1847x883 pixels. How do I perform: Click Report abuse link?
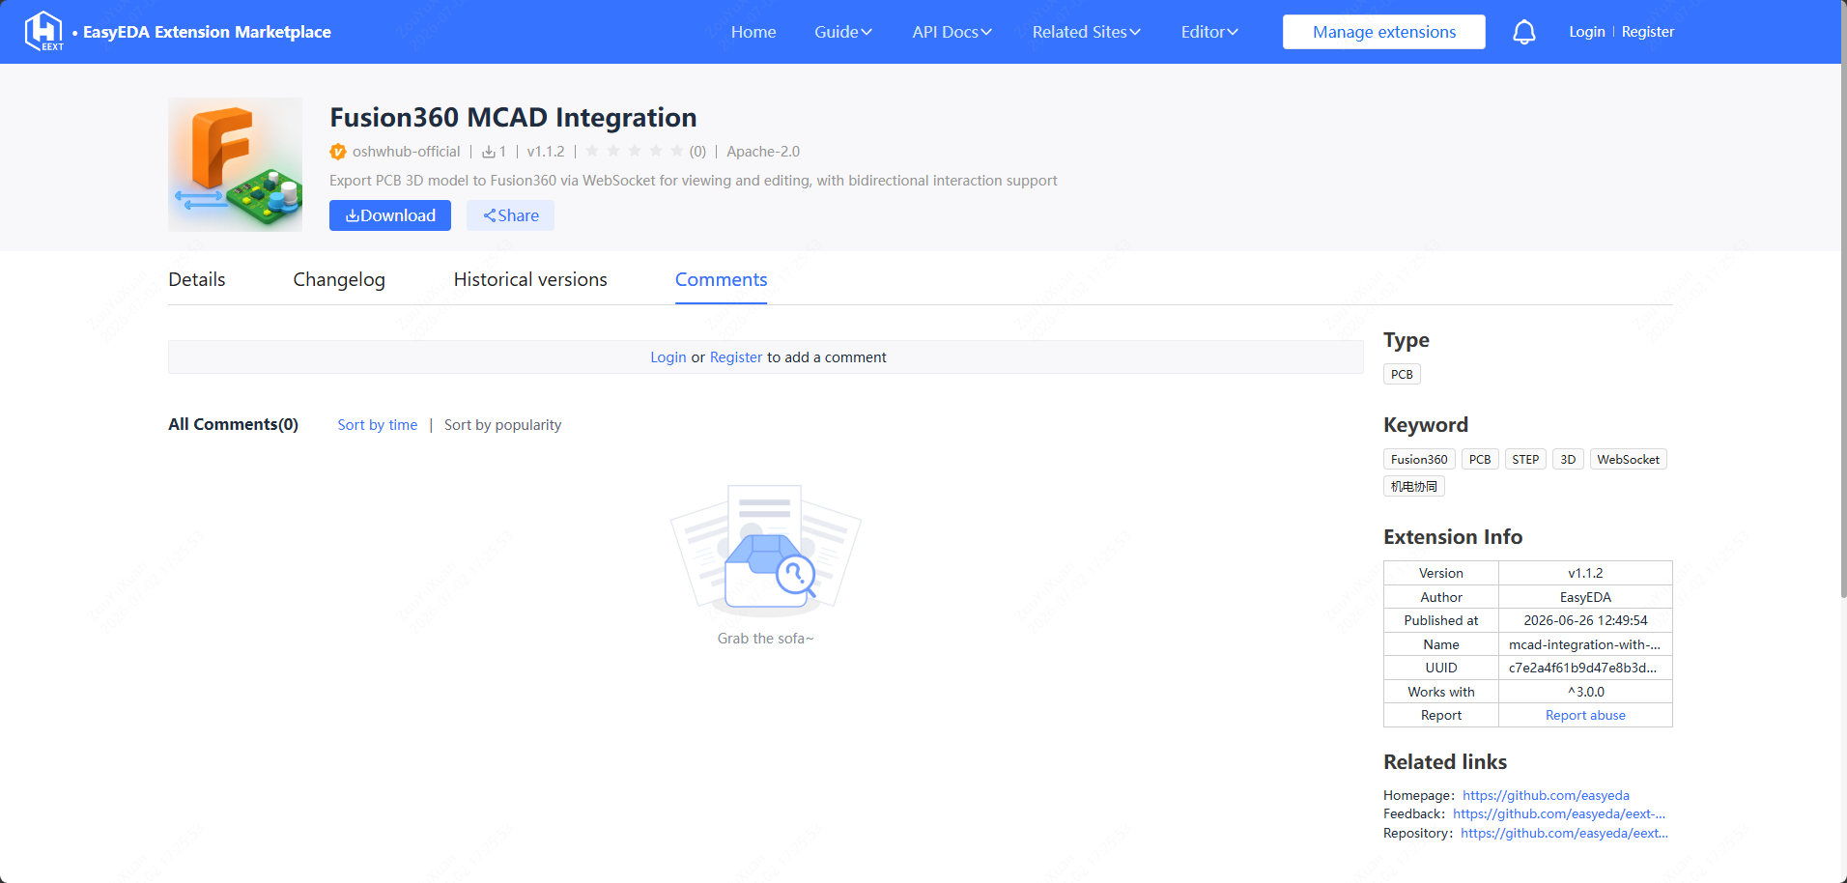click(x=1585, y=715)
